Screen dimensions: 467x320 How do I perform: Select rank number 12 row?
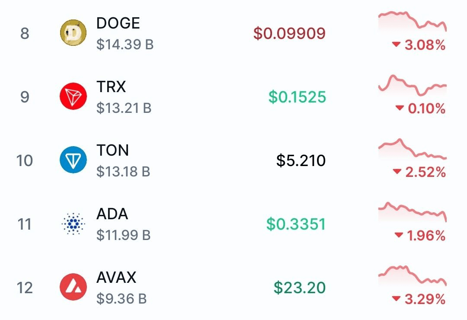pyautogui.click(x=233, y=288)
